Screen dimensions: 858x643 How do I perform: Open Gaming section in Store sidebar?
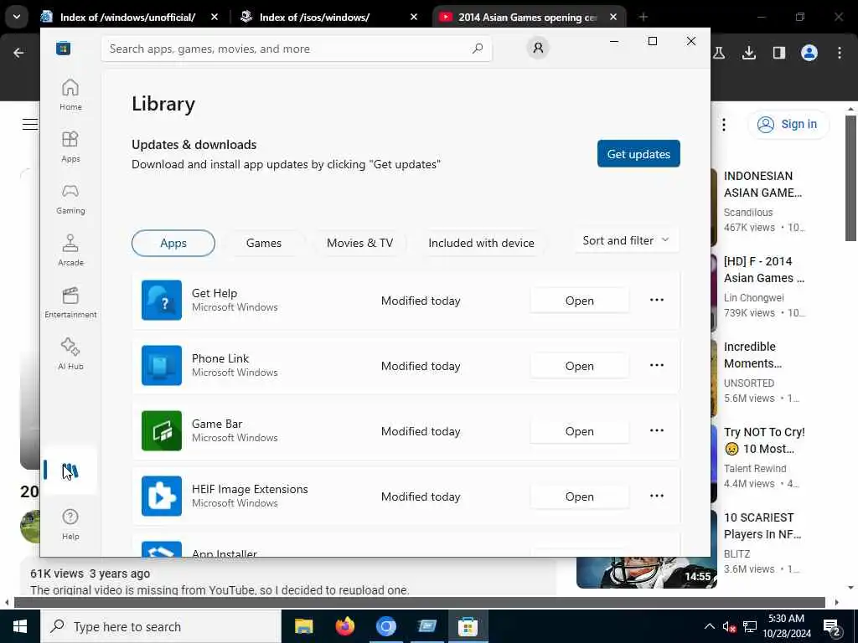point(70,198)
